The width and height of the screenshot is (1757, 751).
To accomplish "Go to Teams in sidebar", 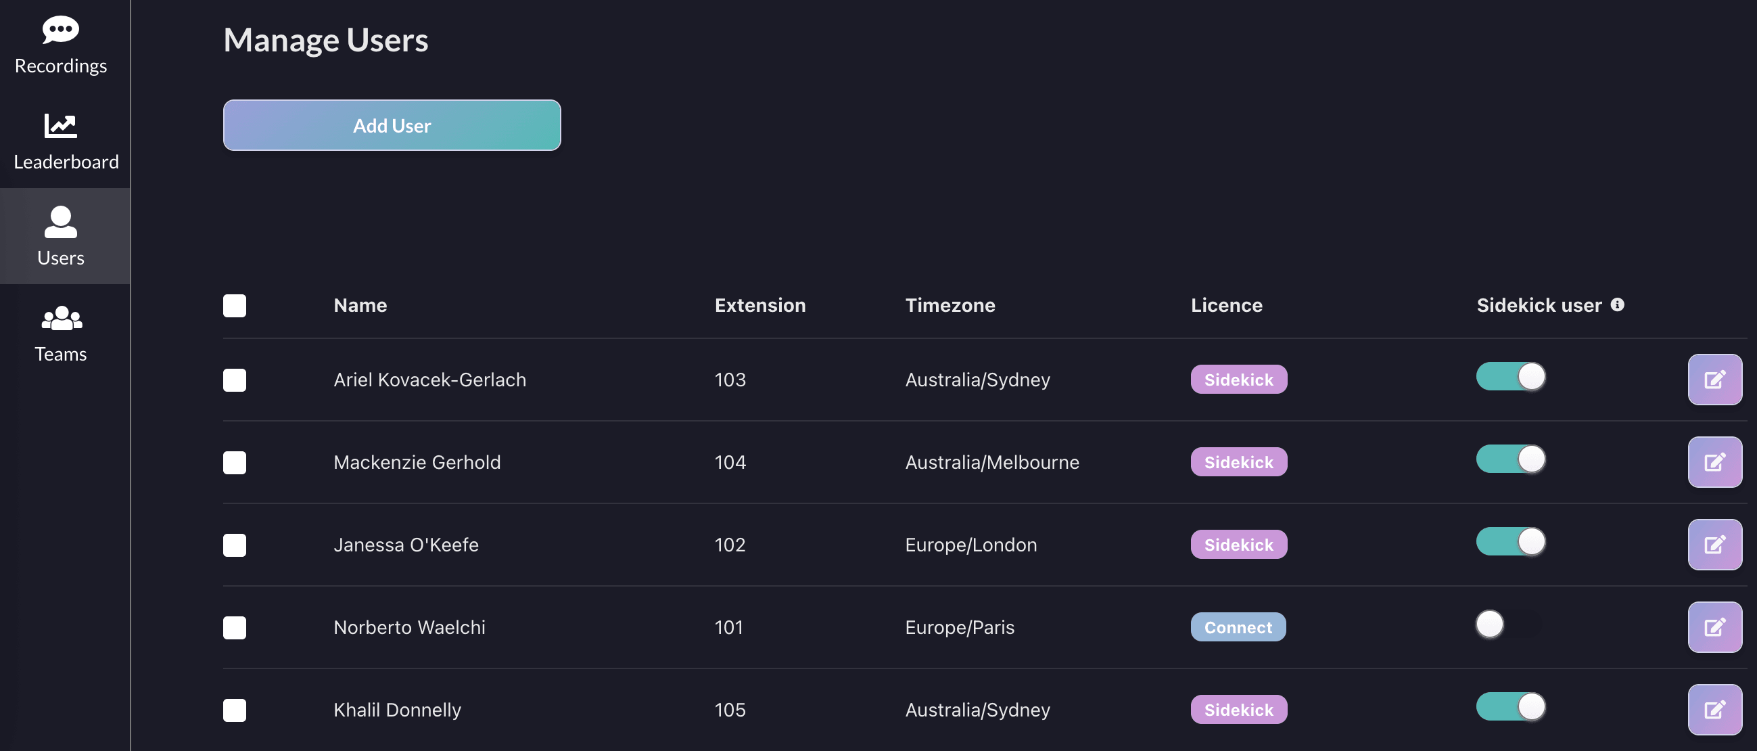I will tap(61, 334).
